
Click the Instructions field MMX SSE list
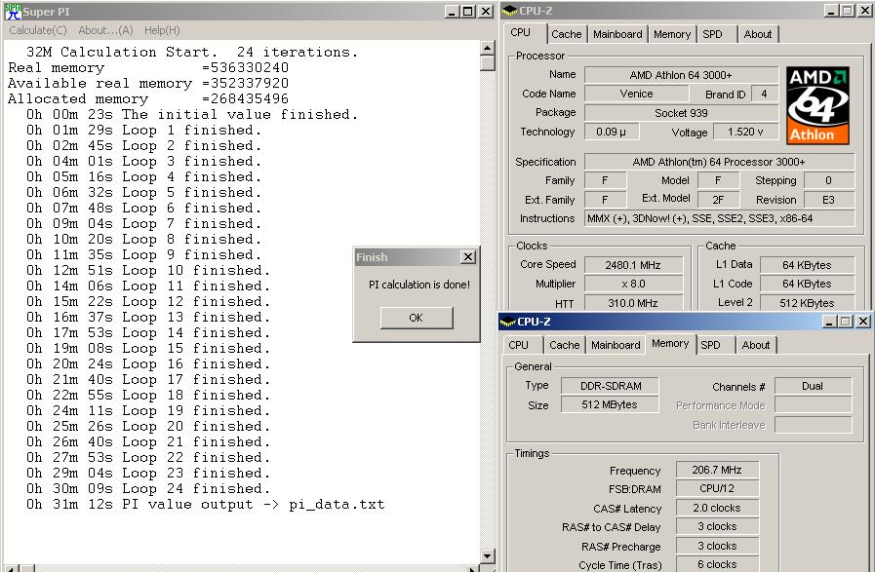tap(719, 218)
